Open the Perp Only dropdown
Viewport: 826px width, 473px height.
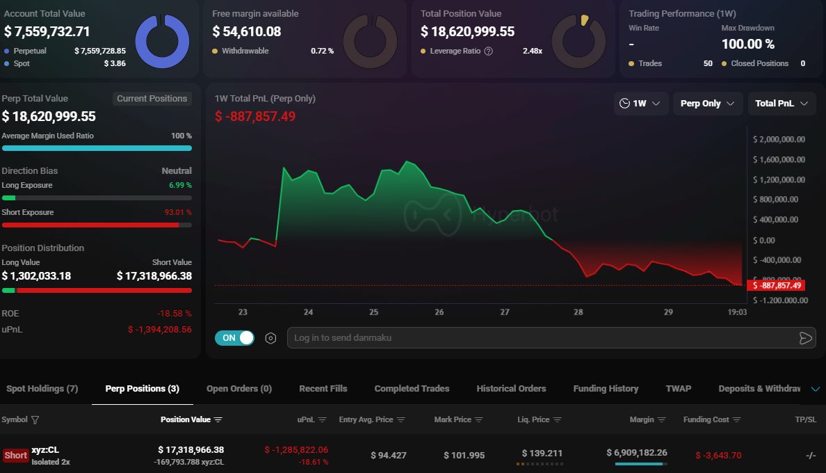coord(708,103)
